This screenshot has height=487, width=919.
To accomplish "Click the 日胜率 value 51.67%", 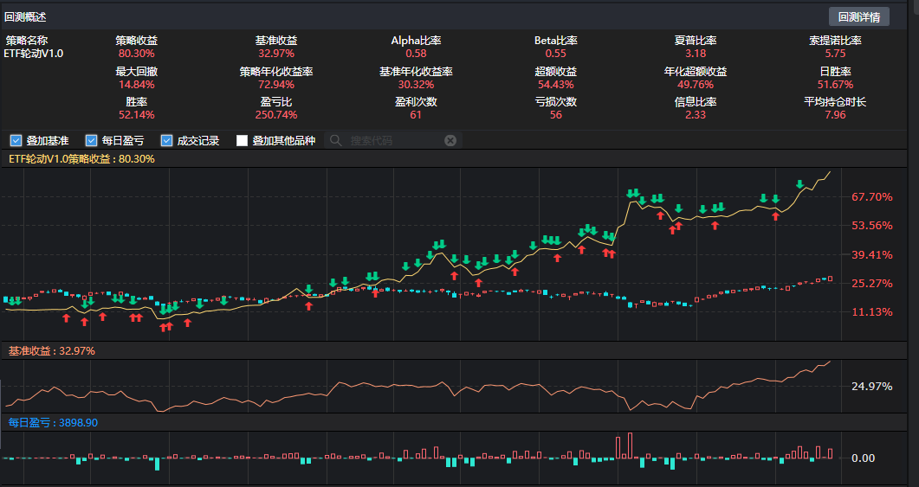I will click(x=835, y=84).
